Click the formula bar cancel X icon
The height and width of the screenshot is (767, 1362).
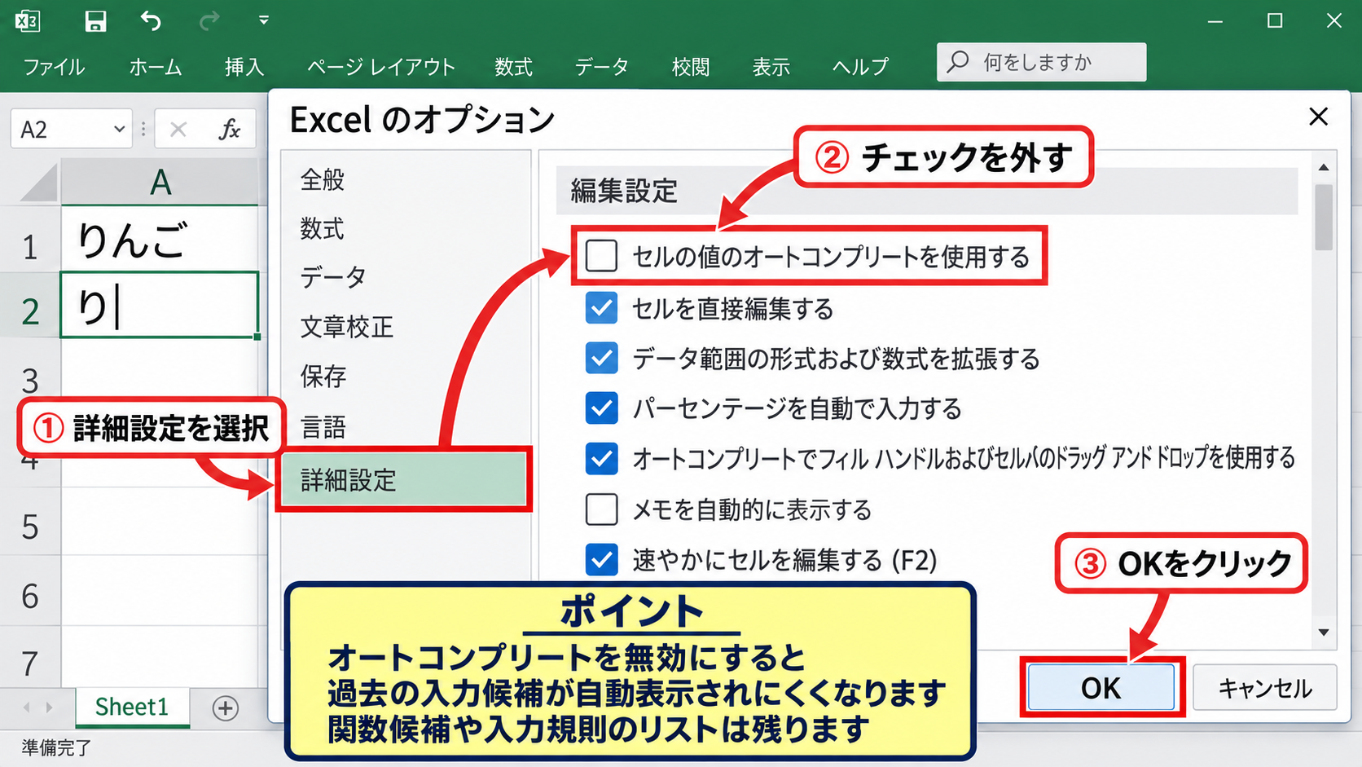point(178,129)
